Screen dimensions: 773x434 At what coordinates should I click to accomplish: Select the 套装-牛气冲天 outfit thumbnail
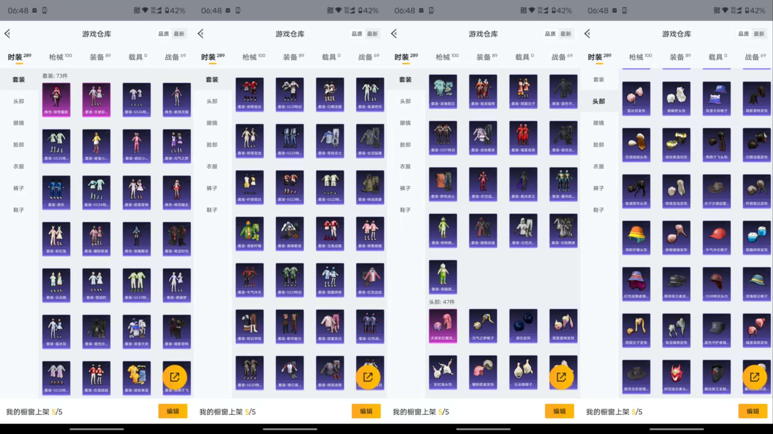250,280
